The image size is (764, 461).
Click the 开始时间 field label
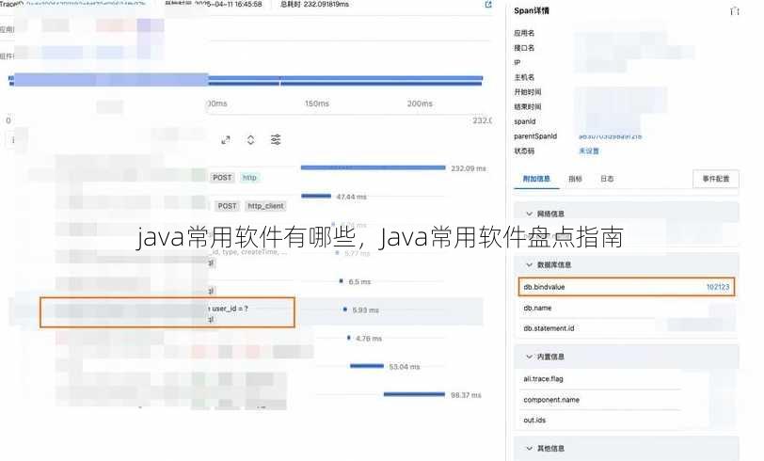[x=527, y=92]
